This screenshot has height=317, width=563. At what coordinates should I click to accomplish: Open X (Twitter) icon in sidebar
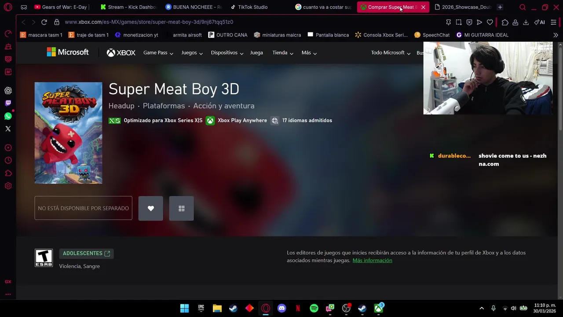(x=8, y=129)
